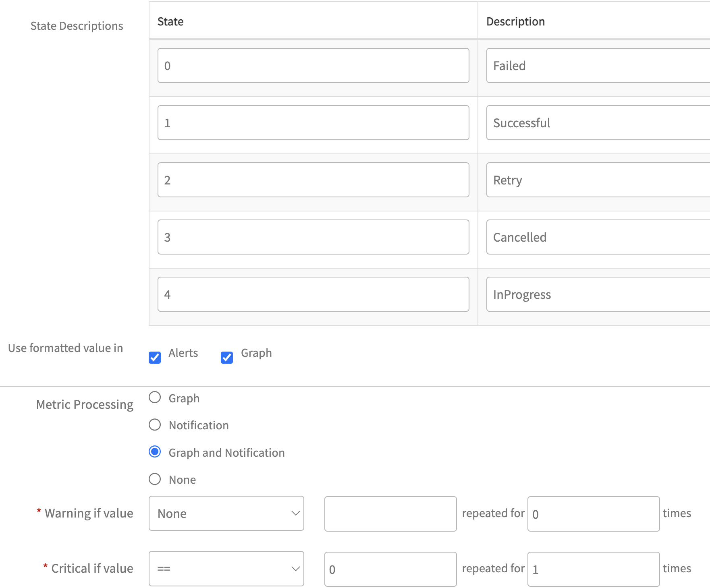Viewport: 710px width, 588px height.
Task: Click the Warning if value label
Action: (89, 513)
